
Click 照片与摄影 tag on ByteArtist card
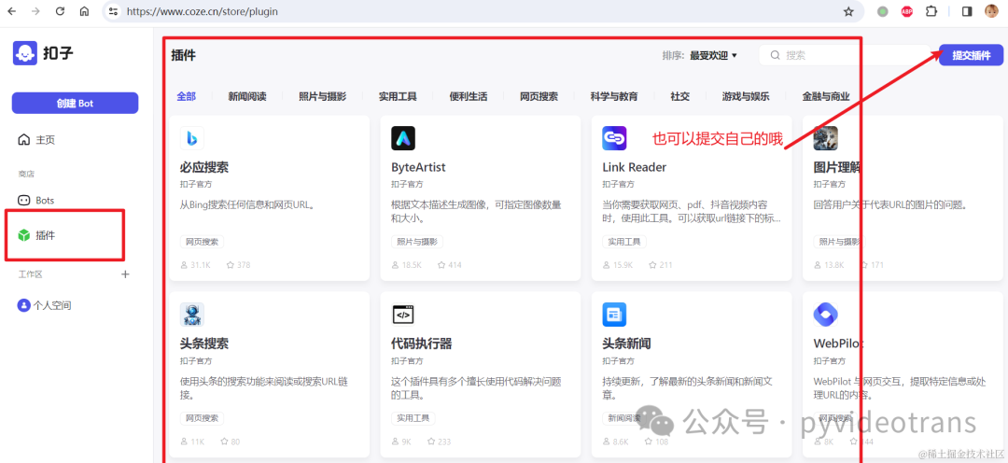[416, 242]
